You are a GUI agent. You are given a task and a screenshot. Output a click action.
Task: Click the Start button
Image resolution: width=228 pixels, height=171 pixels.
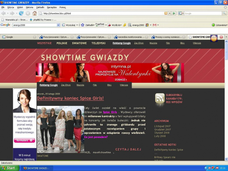[x=10, y=168]
